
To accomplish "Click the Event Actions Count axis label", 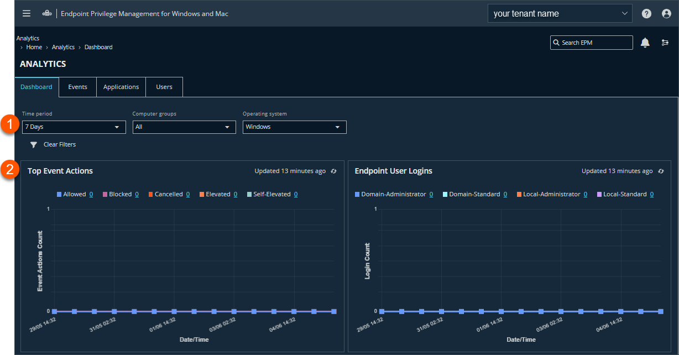I will tap(40, 261).
